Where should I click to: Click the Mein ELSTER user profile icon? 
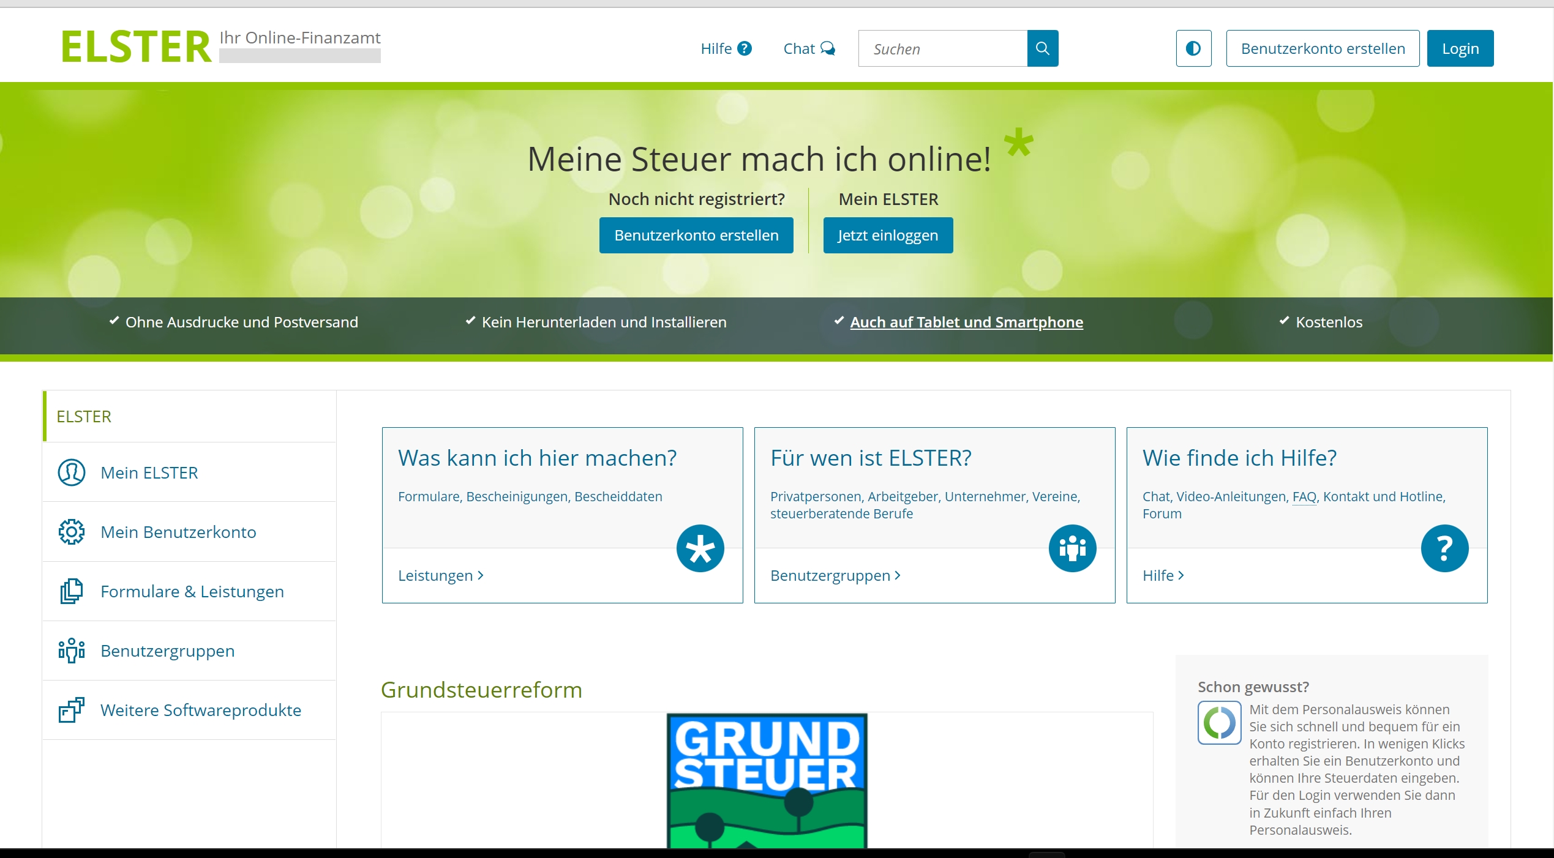(72, 472)
